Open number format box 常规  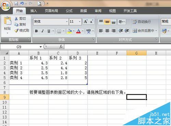click(166, 22)
